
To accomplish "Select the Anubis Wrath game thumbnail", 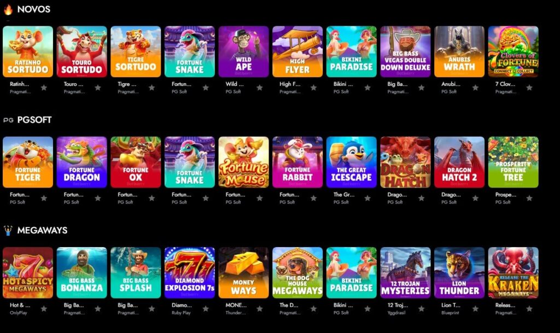I will click(459, 51).
